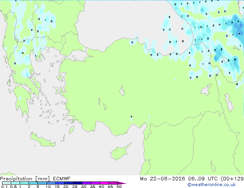Click the 45–50 mm legend swatch
The height and width of the screenshot is (188, 244).
(x=113, y=183)
